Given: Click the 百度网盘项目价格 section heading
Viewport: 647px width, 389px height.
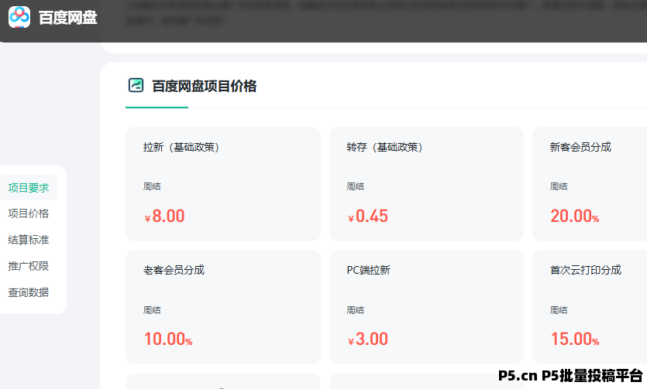Looking at the screenshot, I should pos(204,86).
